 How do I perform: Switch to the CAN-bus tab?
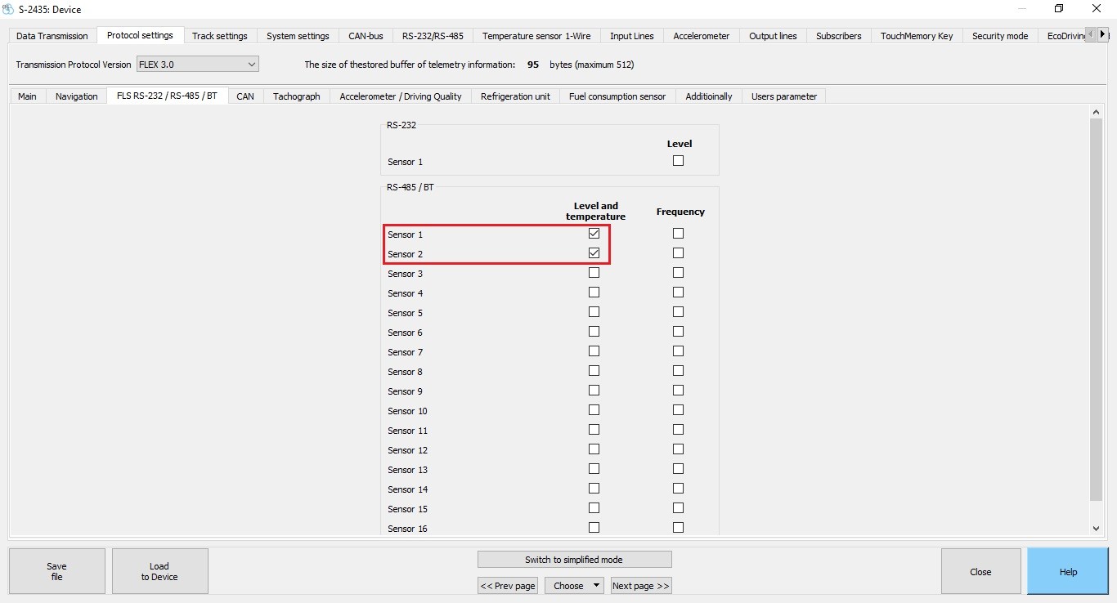pos(366,35)
